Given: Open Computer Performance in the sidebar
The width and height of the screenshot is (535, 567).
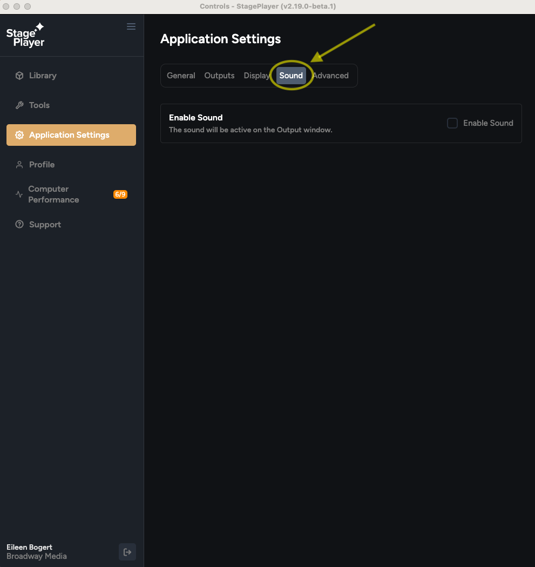Looking at the screenshot, I should point(71,194).
